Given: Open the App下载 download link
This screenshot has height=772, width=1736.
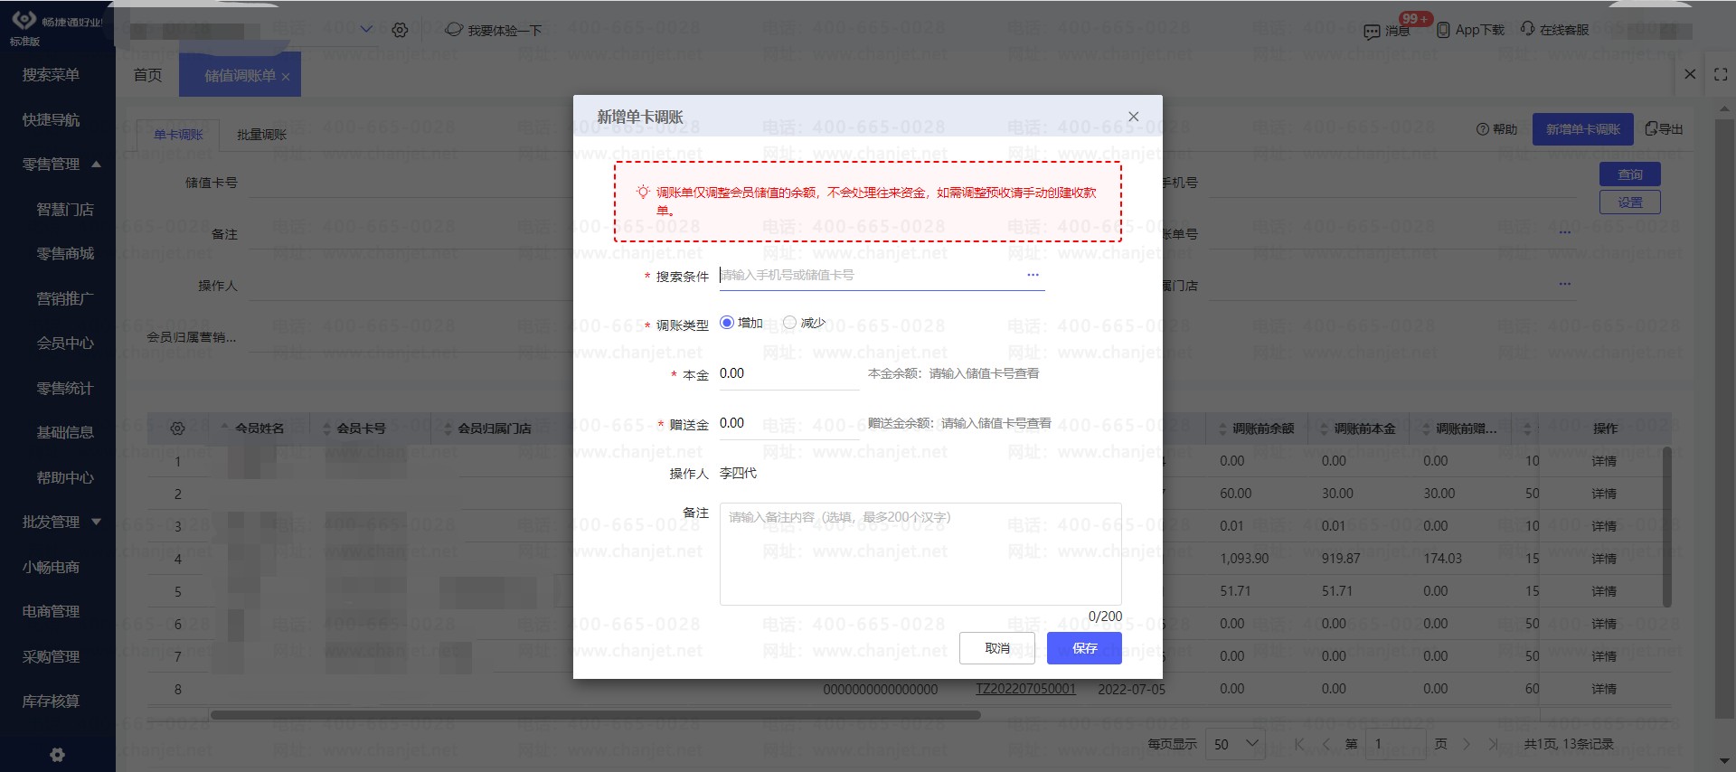Looking at the screenshot, I should tap(1470, 30).
